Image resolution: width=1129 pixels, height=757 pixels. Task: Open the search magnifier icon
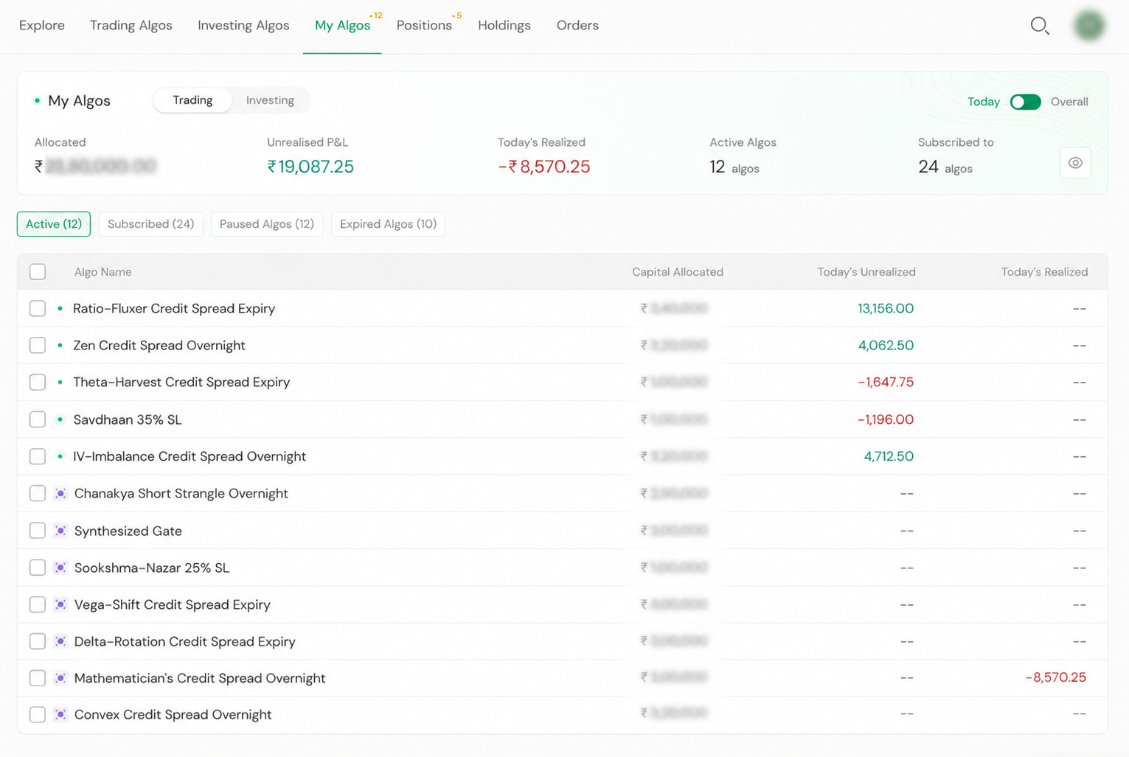[1040, 26]
